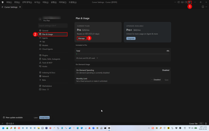Click Save next to Monthly Limit
The height and width of the screenshot is (131, 209).
click(x=167, y=80)
